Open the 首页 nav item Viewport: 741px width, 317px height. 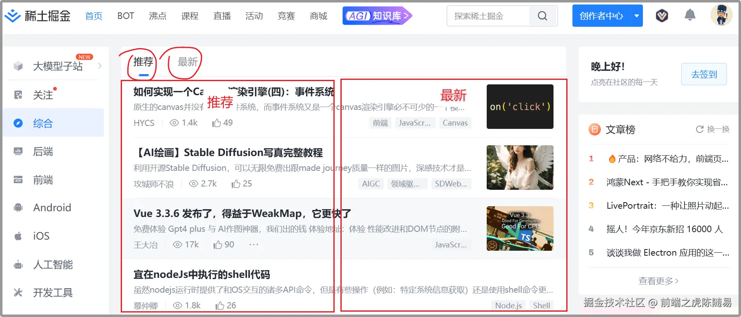point(94,16)
